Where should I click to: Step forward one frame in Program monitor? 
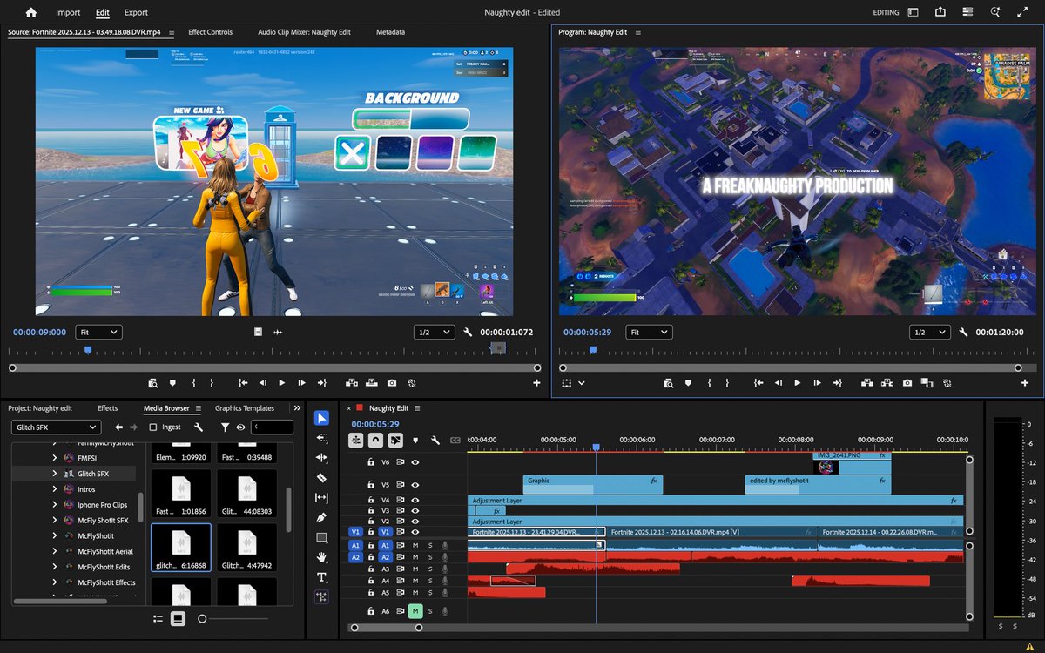[x=817, y=382]
